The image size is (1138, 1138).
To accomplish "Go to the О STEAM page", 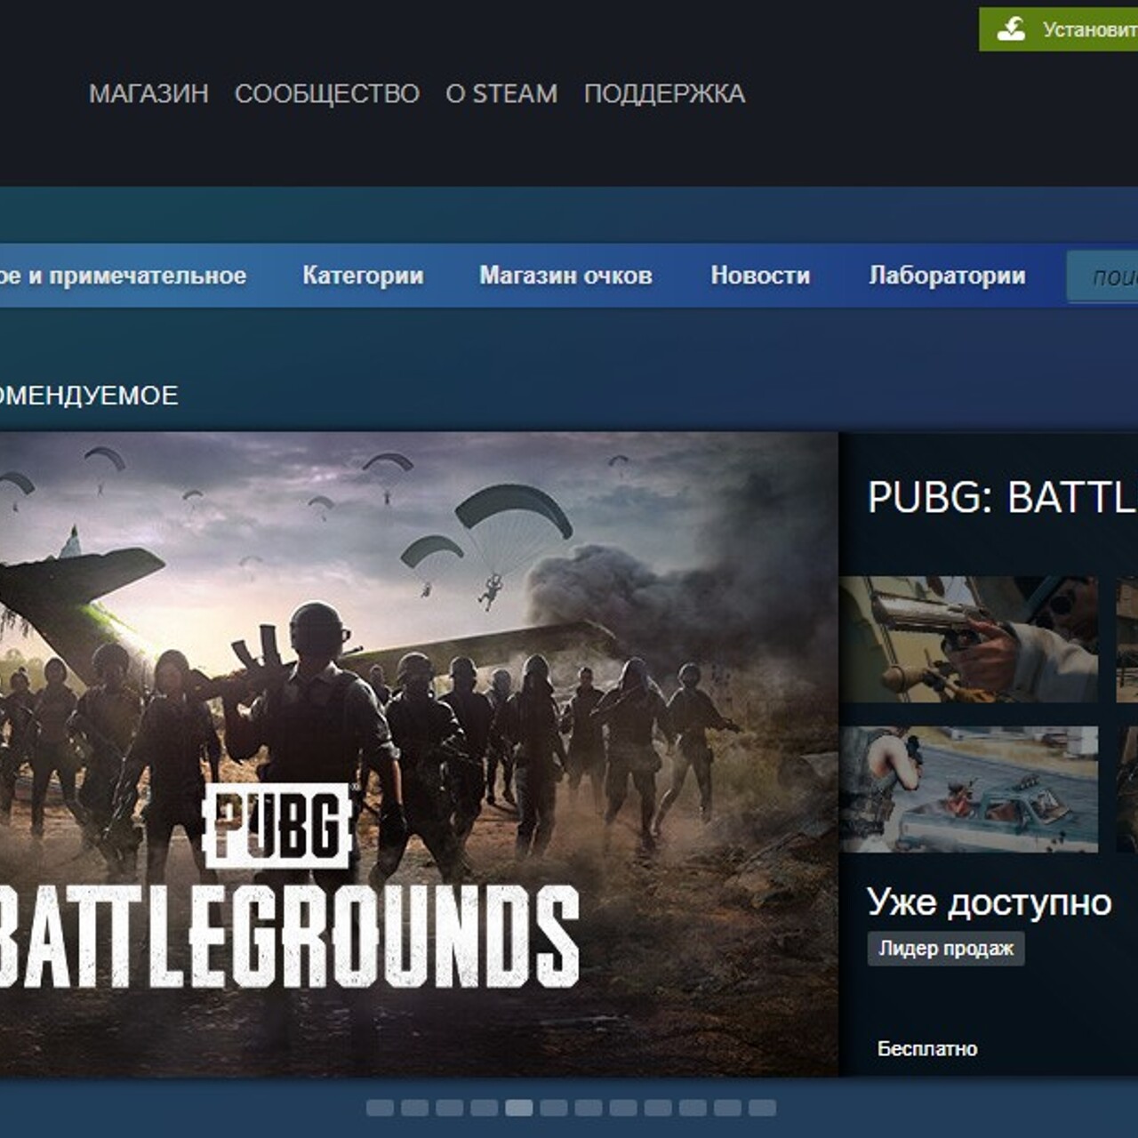I will (501, 93).
